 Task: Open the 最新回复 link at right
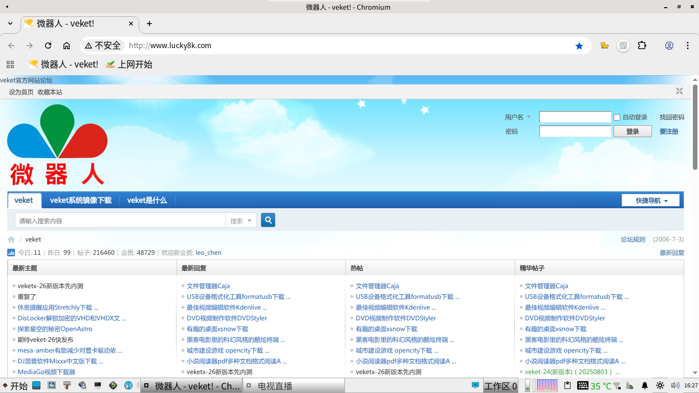(x=672, y=253)
